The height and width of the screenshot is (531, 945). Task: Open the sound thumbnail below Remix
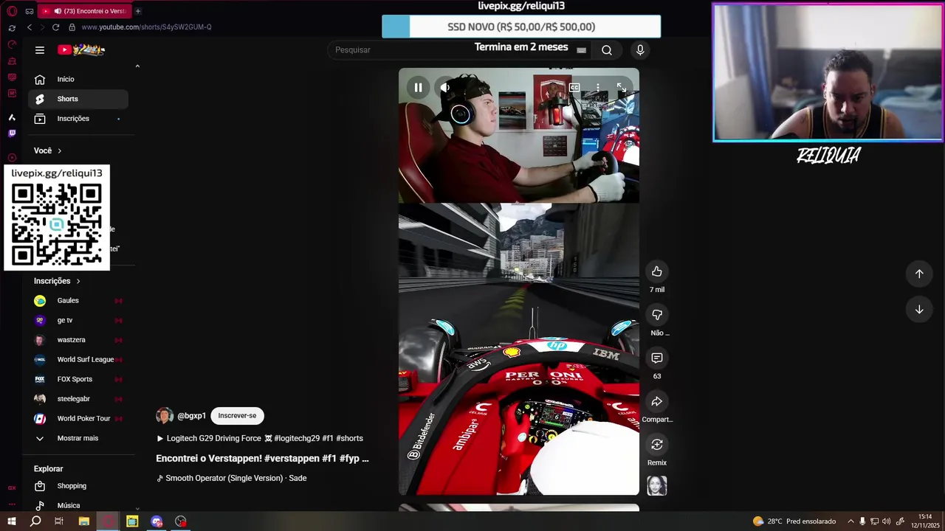[x=657, y=485]
